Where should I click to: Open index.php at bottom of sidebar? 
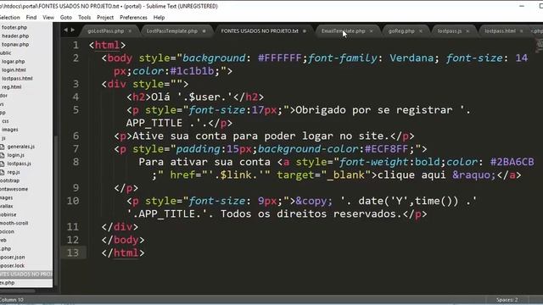[x=8, y=283]
